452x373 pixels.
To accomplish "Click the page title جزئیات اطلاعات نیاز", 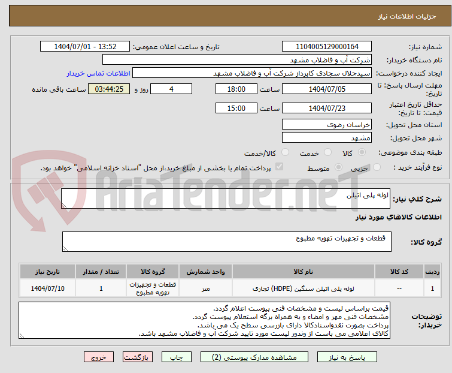I will point(407,16).
